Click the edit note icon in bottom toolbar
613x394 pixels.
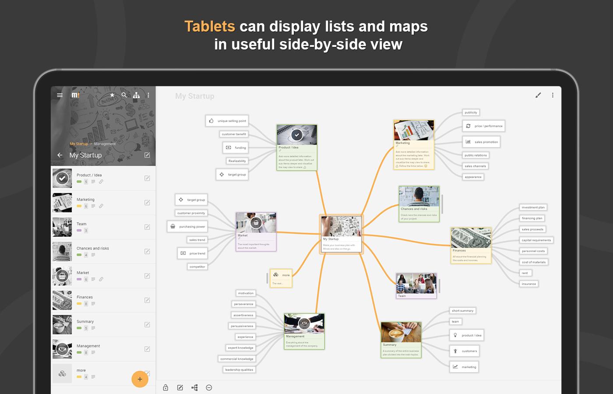tap(180, 387)
